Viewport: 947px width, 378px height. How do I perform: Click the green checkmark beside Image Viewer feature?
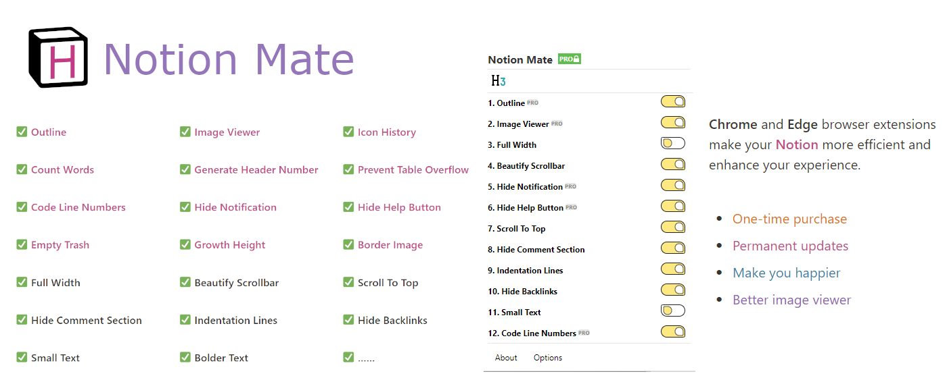tap(185, 132)
